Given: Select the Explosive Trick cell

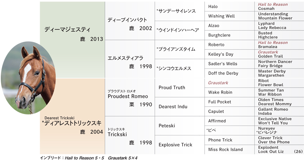Looking at the screenshot, I should tap(180, 145).
